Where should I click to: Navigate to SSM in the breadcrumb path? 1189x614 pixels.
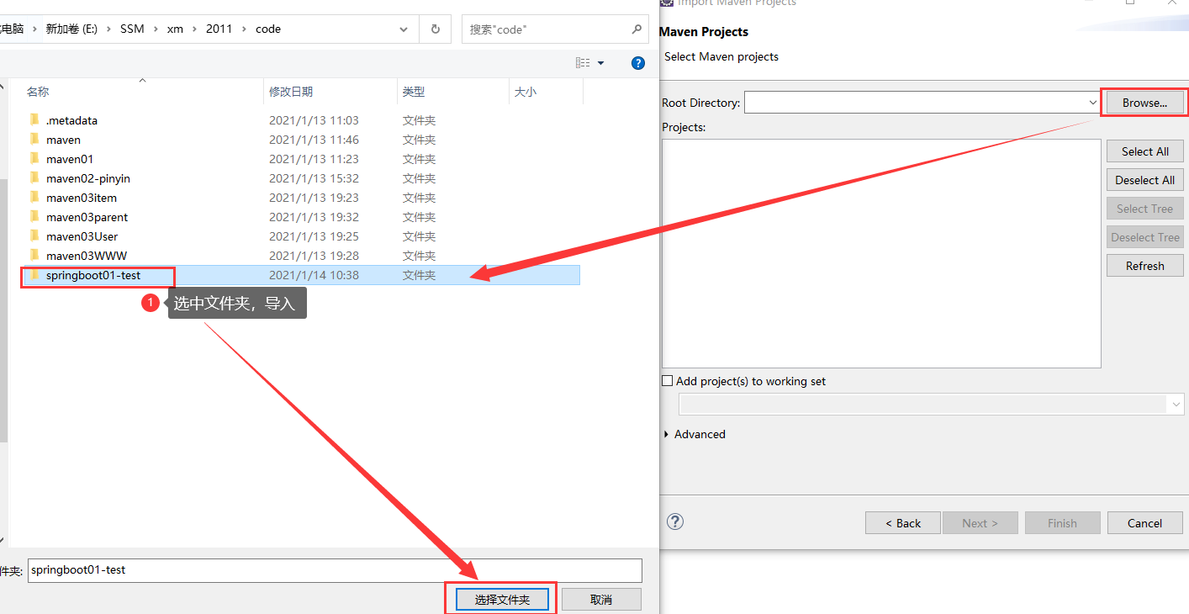click(132, 29)
